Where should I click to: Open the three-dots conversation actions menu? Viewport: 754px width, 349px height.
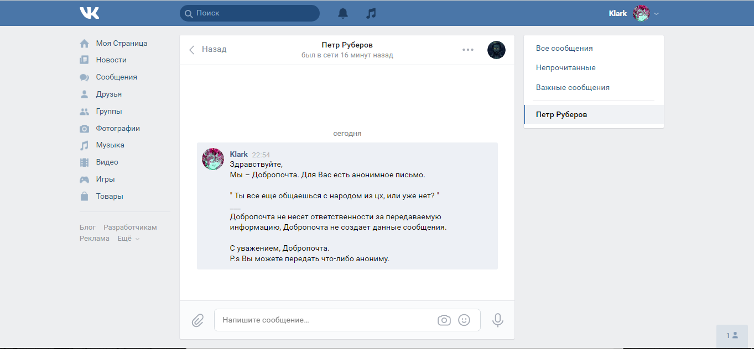pos(468,50)
